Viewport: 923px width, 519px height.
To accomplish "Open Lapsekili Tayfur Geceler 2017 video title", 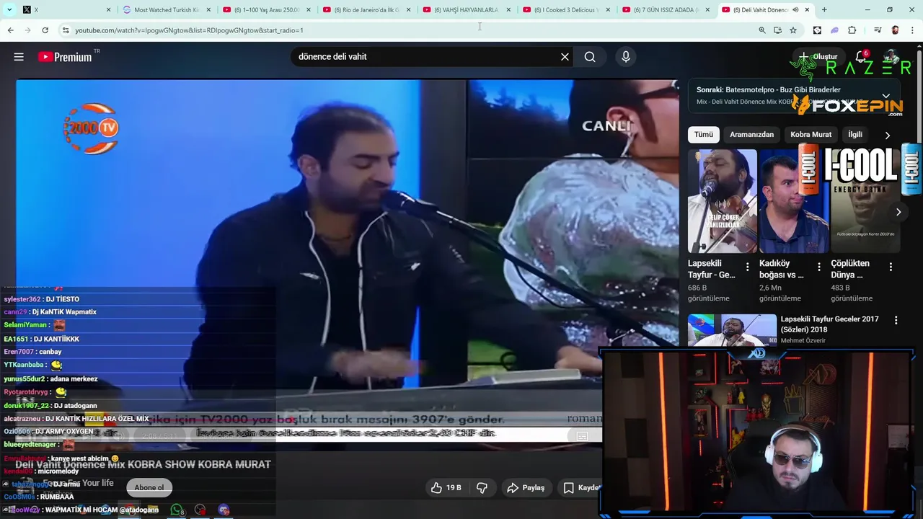I will 830,324.
